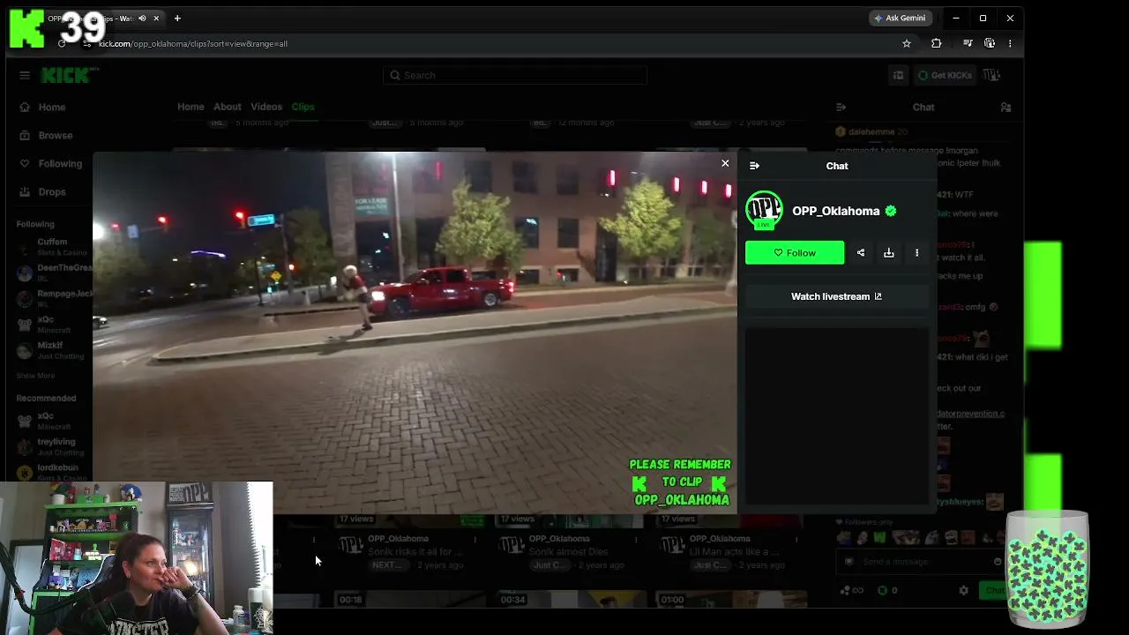1129x635 pixels.
Task: Expand Following list with Show more
Action: coord(35,376)
